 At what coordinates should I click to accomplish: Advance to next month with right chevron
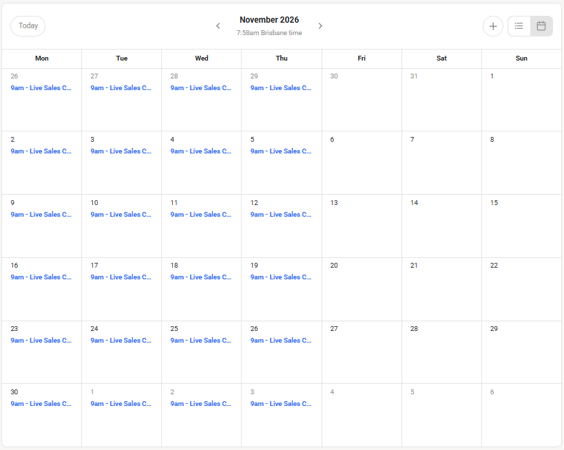pyautogui.click(x=320, y=26)
